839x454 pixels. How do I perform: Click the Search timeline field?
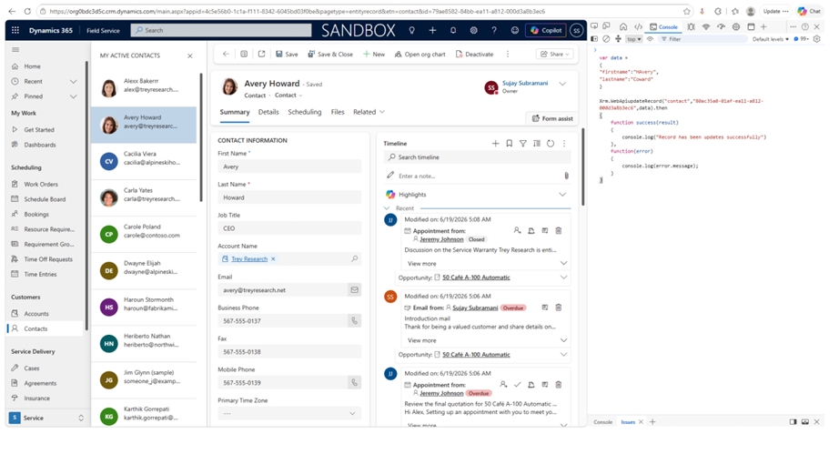[478, 157]
